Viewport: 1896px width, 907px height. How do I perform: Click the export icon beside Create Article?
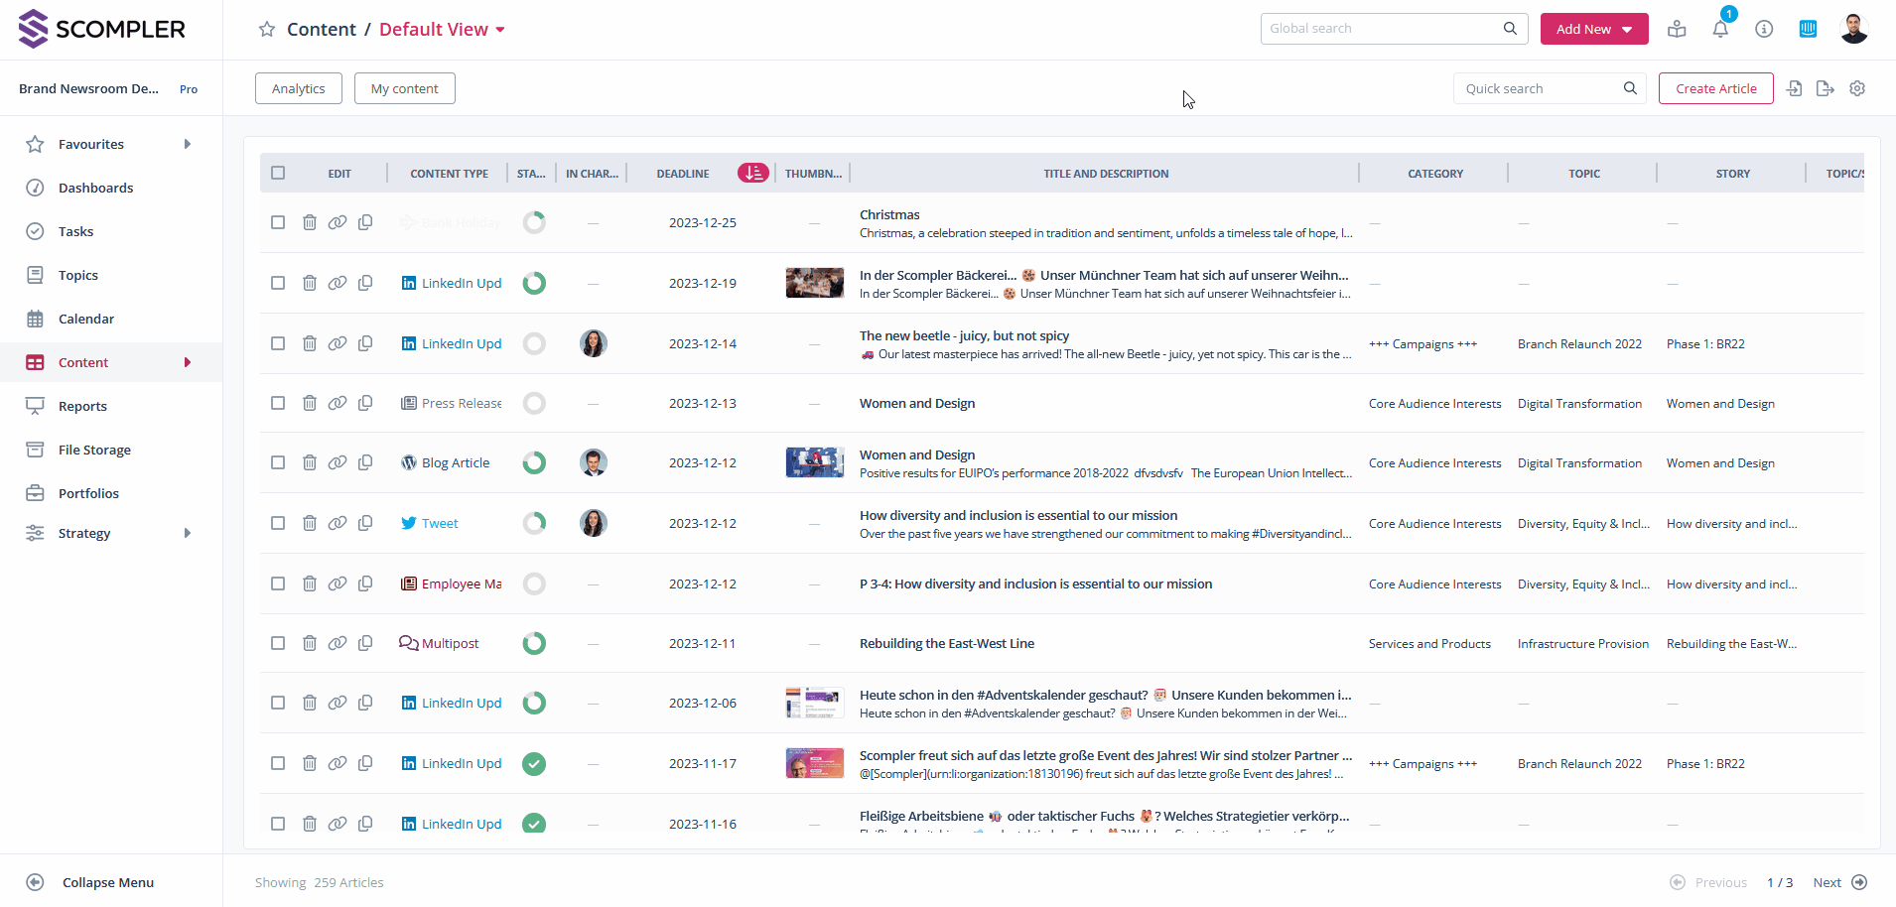(1825, 88)
